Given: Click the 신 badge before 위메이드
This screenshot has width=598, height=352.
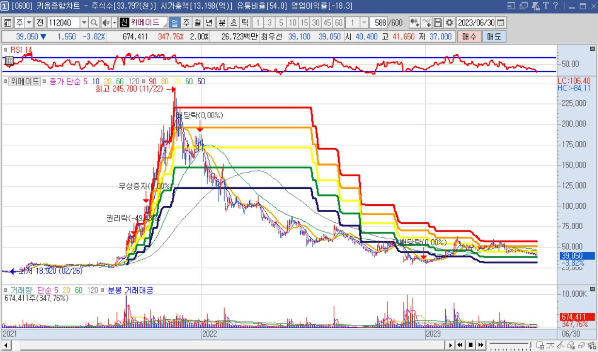Looking at the screenshot, I should (124, 23).
